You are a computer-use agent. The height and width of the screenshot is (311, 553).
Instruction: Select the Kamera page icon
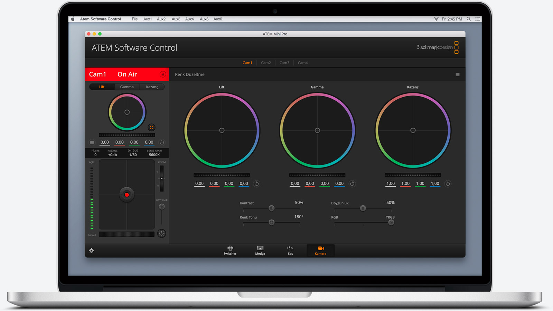click(x=320, y=250)
